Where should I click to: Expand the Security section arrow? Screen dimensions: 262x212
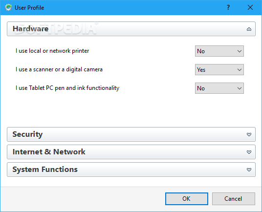pyautogui.click(x=249, y=134)
